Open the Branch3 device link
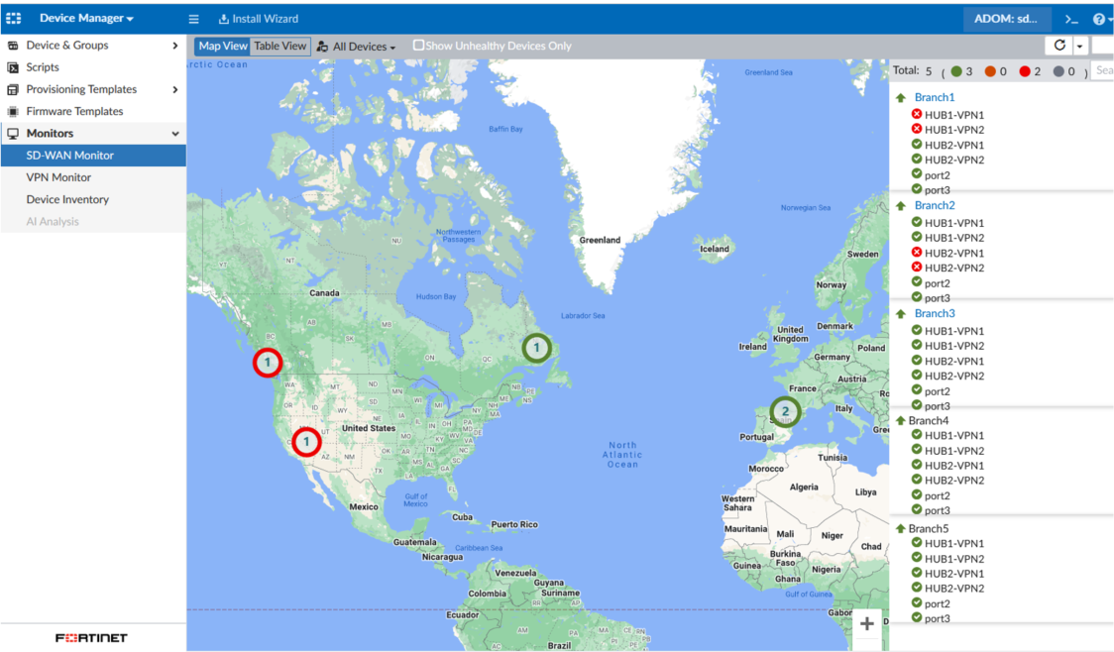The height and width of the screenshot is (652, 1114). pyautogui.click(x=935, y=313)
